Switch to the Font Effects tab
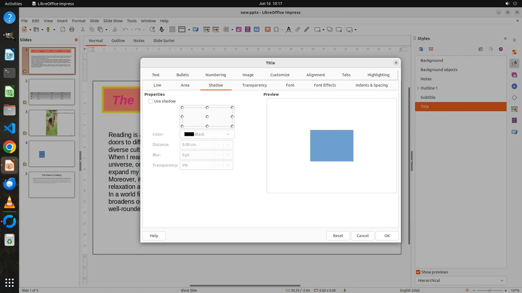 click(325, 85)
